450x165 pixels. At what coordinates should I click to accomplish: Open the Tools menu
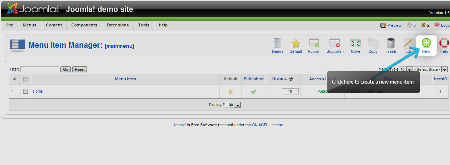[x=144, y=25]
